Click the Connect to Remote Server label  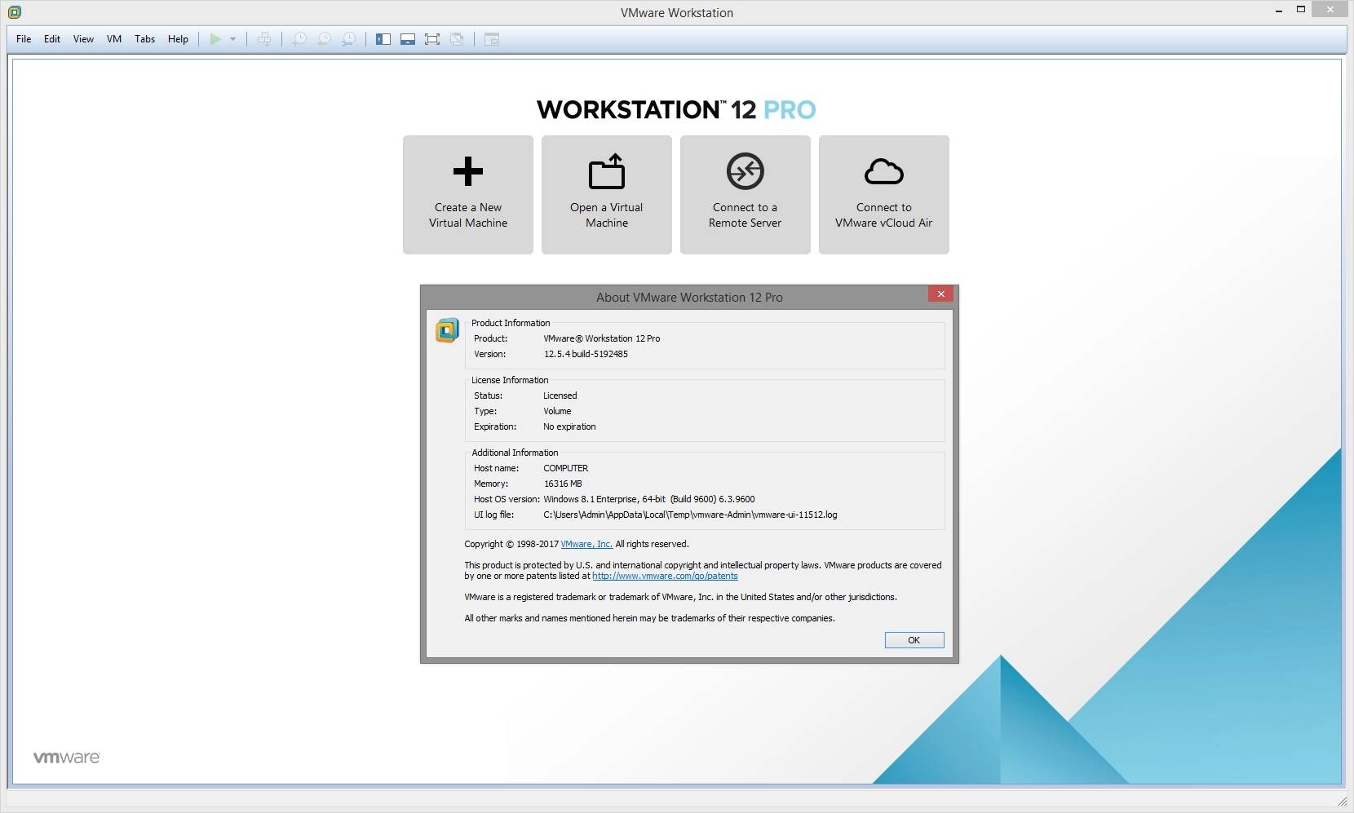click(x=746, y=215)
